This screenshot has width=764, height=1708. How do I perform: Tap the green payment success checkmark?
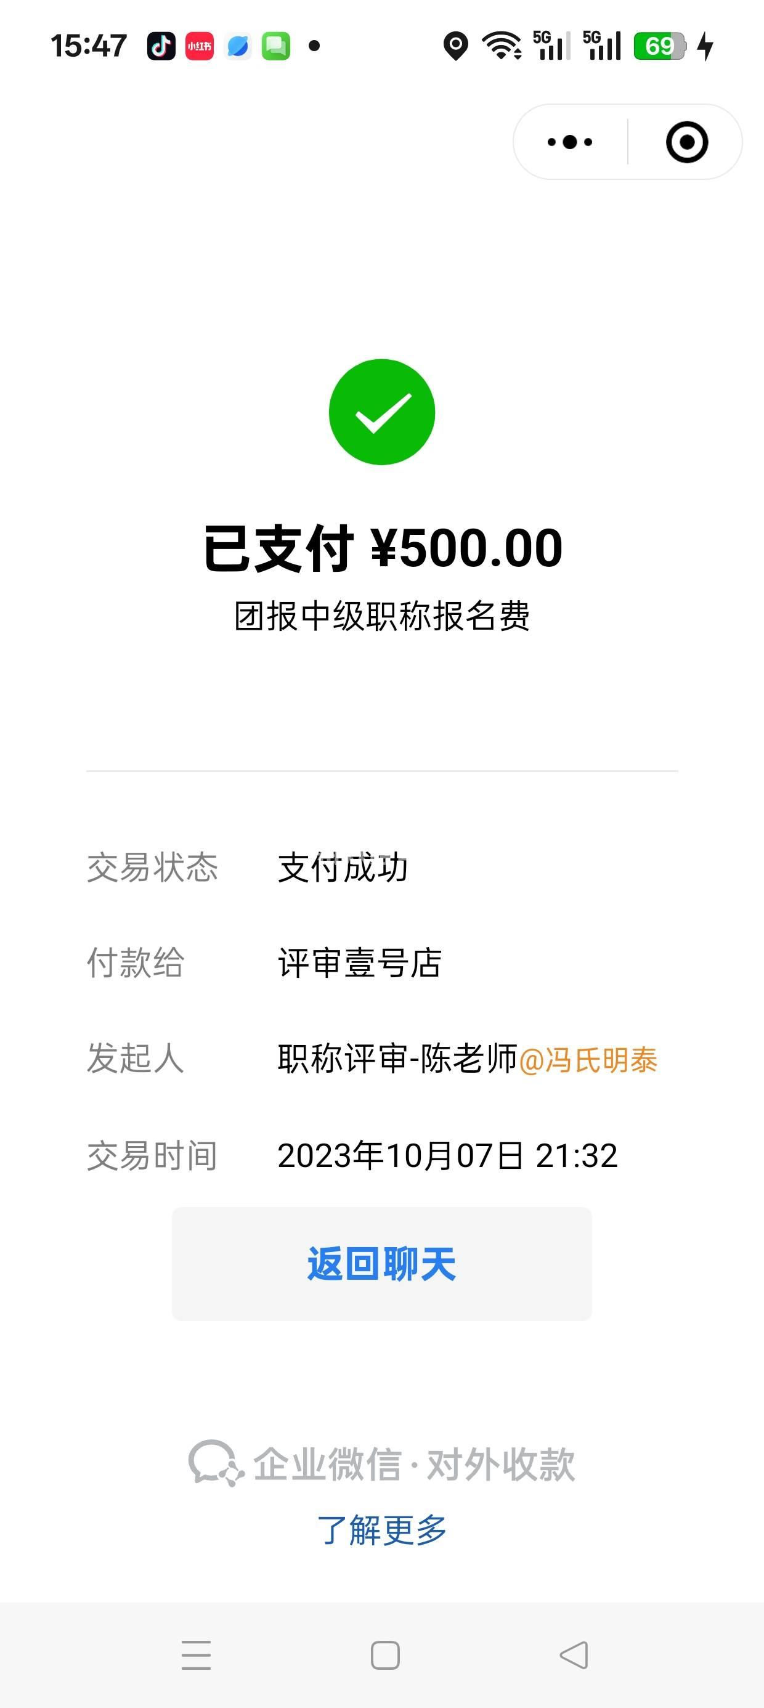[382, 412]
